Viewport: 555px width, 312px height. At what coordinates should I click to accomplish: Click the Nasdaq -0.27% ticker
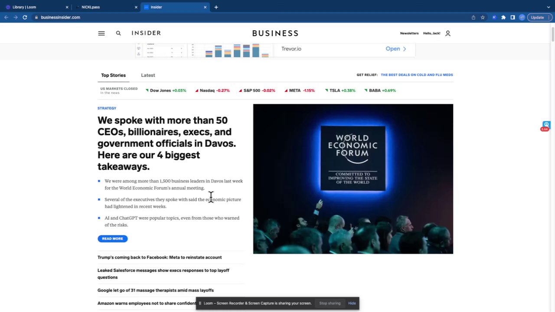click(212, 91)
